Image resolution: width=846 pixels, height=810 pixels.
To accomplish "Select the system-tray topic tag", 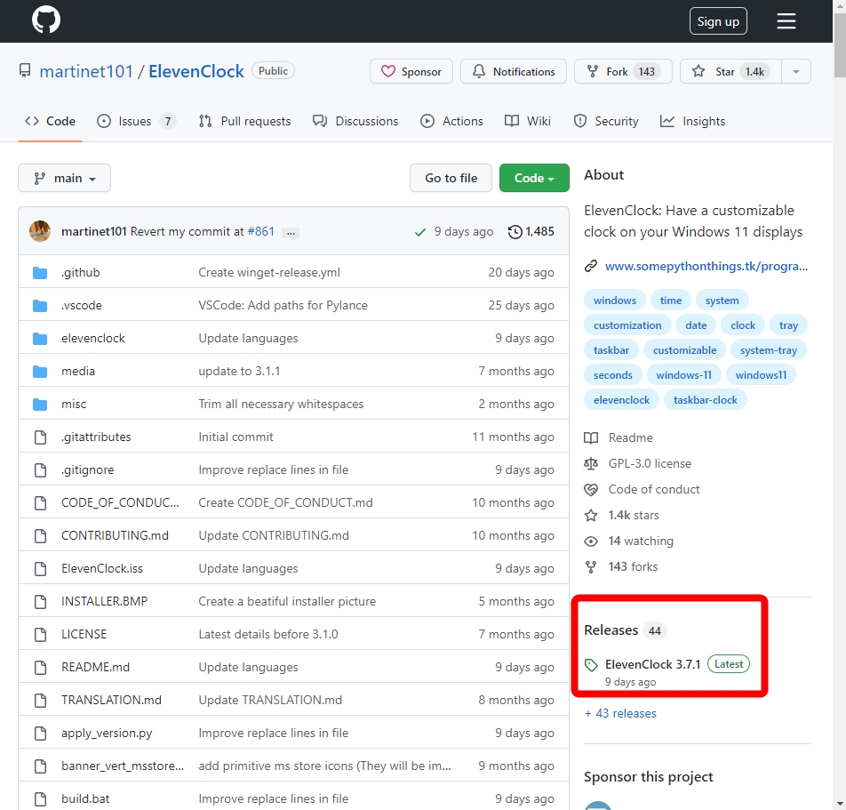I will pos(769,350).
